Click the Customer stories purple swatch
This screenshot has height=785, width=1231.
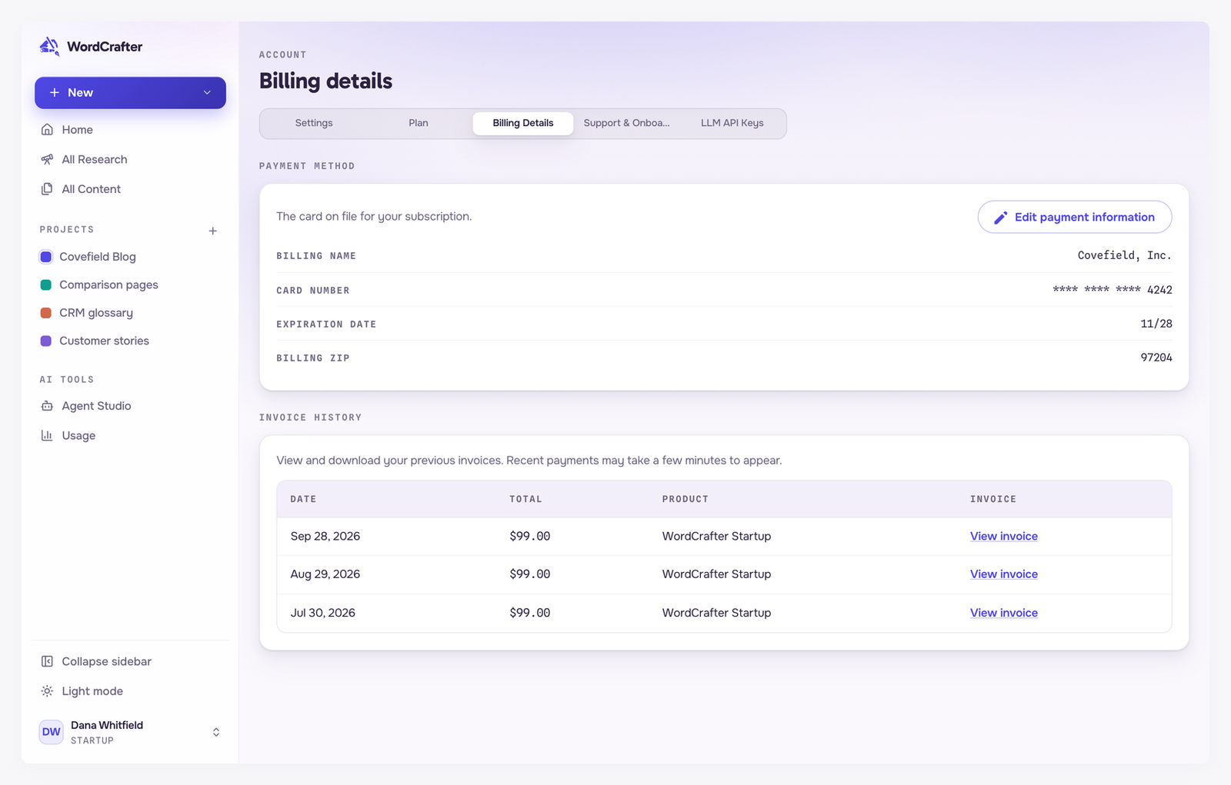46,341
